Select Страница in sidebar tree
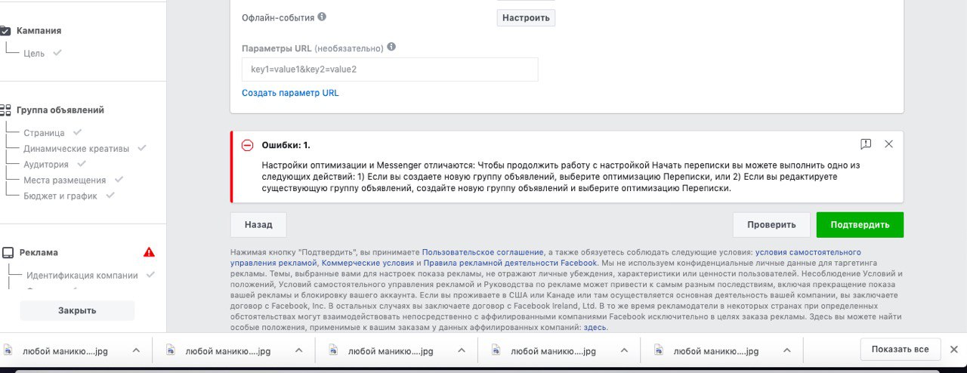Screen dimensions: 967x373 click(x=44, y=133)
